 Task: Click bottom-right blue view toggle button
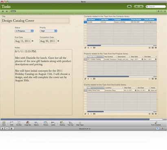click(x=158, y=129)
